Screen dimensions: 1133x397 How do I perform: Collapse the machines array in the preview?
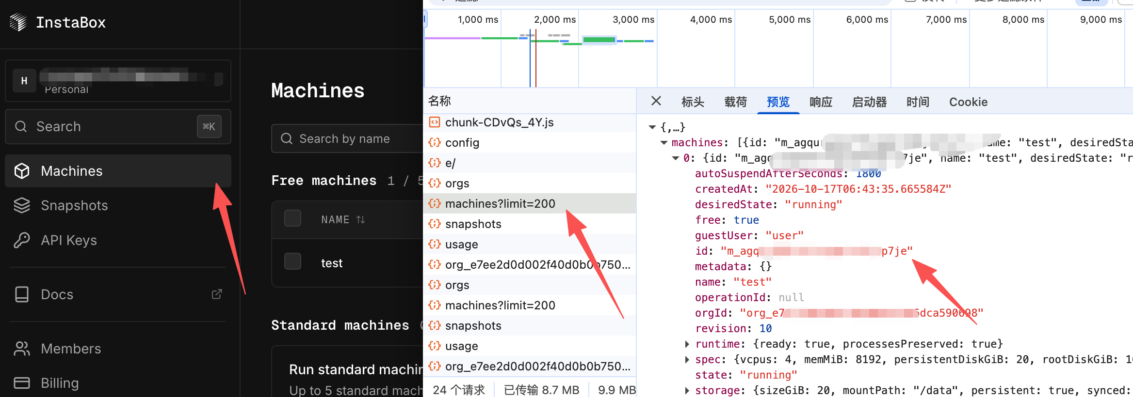(664, 143)
